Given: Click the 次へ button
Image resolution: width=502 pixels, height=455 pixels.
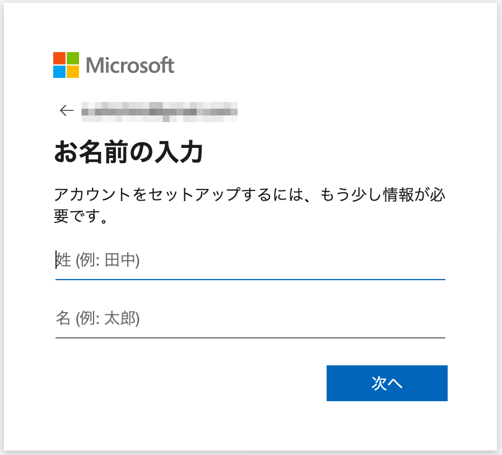Looking at the screenshot, I should [387, 383].
